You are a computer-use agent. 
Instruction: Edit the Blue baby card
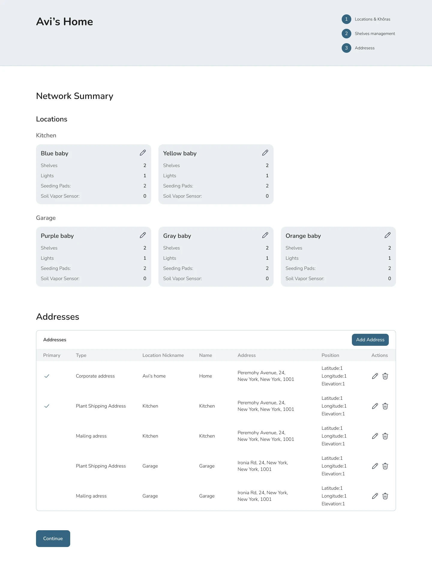click(x=143, y=153)
